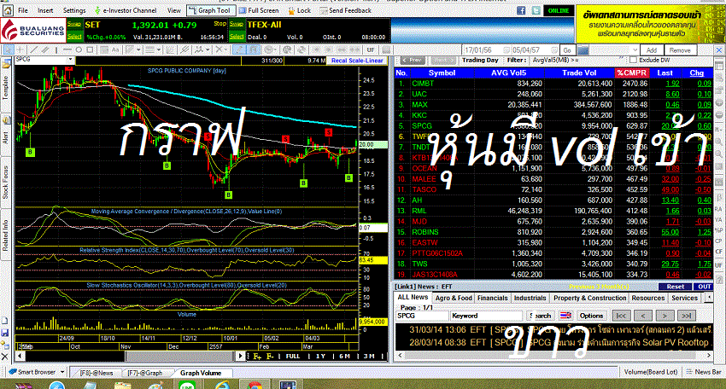Viewport: 726px width, 389px height.
Task: Open the SPCG symbol dropdown above chart
Action: tap(70, 60)
